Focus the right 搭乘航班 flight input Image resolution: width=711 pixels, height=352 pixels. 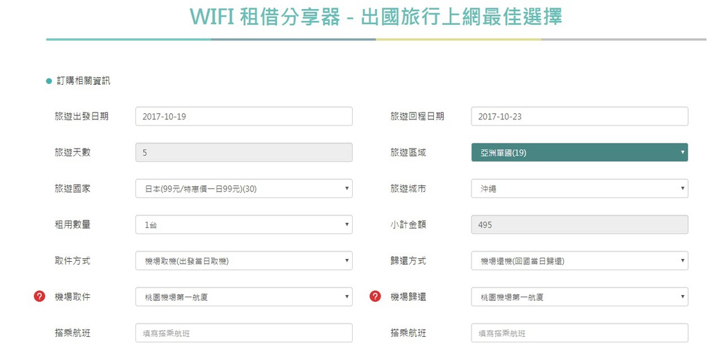[x=579, y=333]
